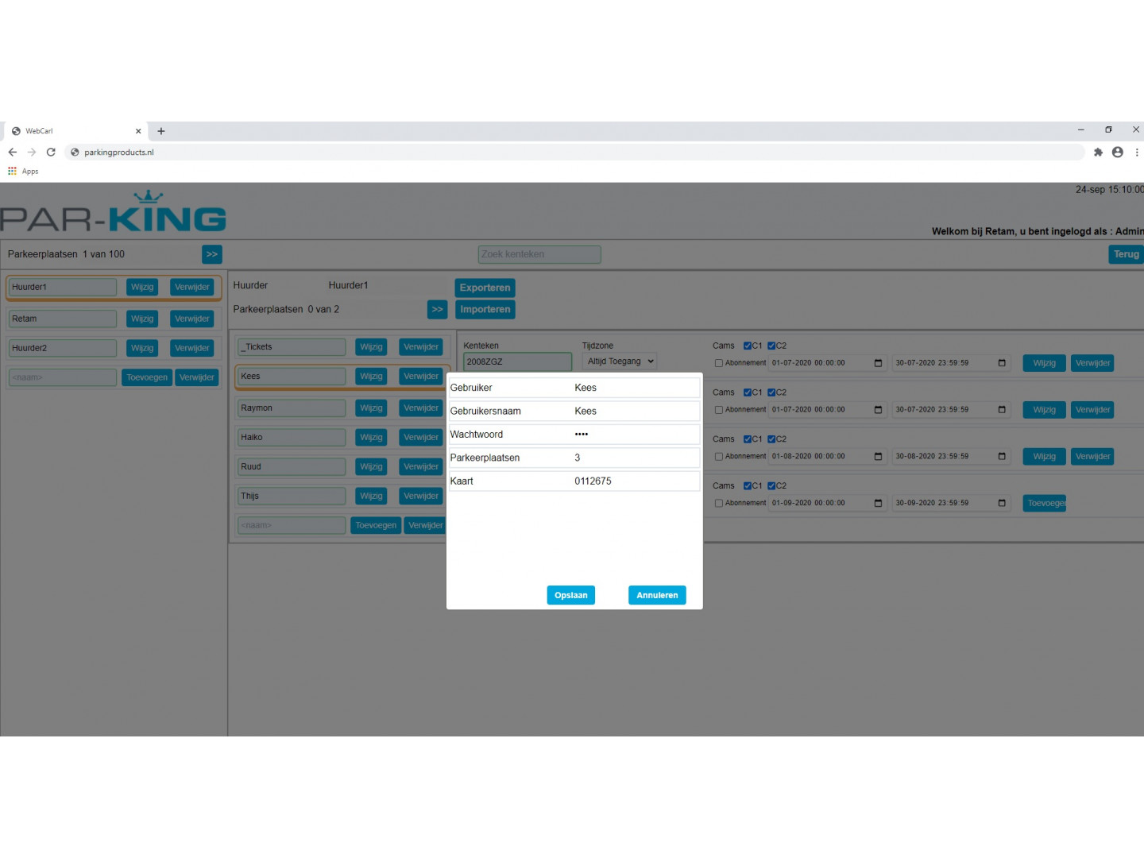1144x858 pixels.
Task: Uncheck the C1 camera checkbox in first row
Action: pyautogui.click(x=748, y=346)
